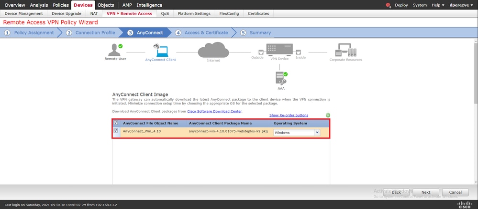Switch to QoS tab
The width and height of the screenshot is (478, 209).
pos(165,13)
